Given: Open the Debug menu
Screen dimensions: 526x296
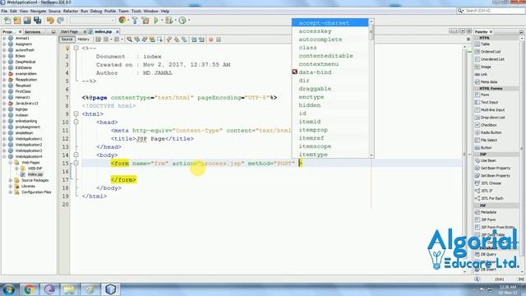Looking at the screenshot, I should coord(96,11).
